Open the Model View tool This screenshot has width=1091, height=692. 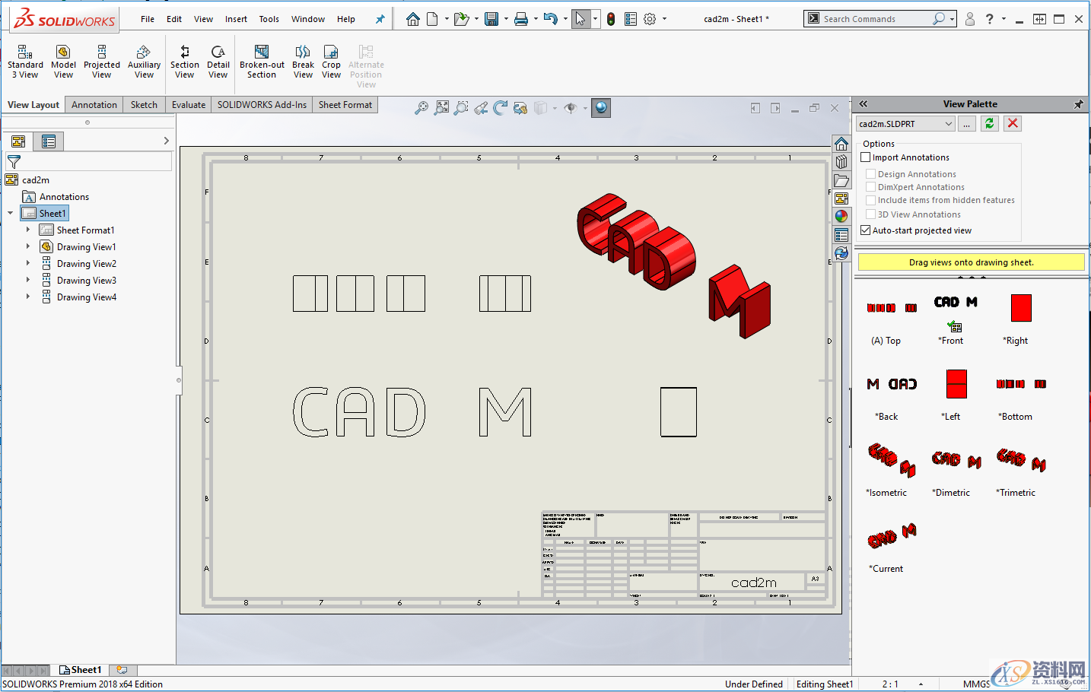pos(63,61)
